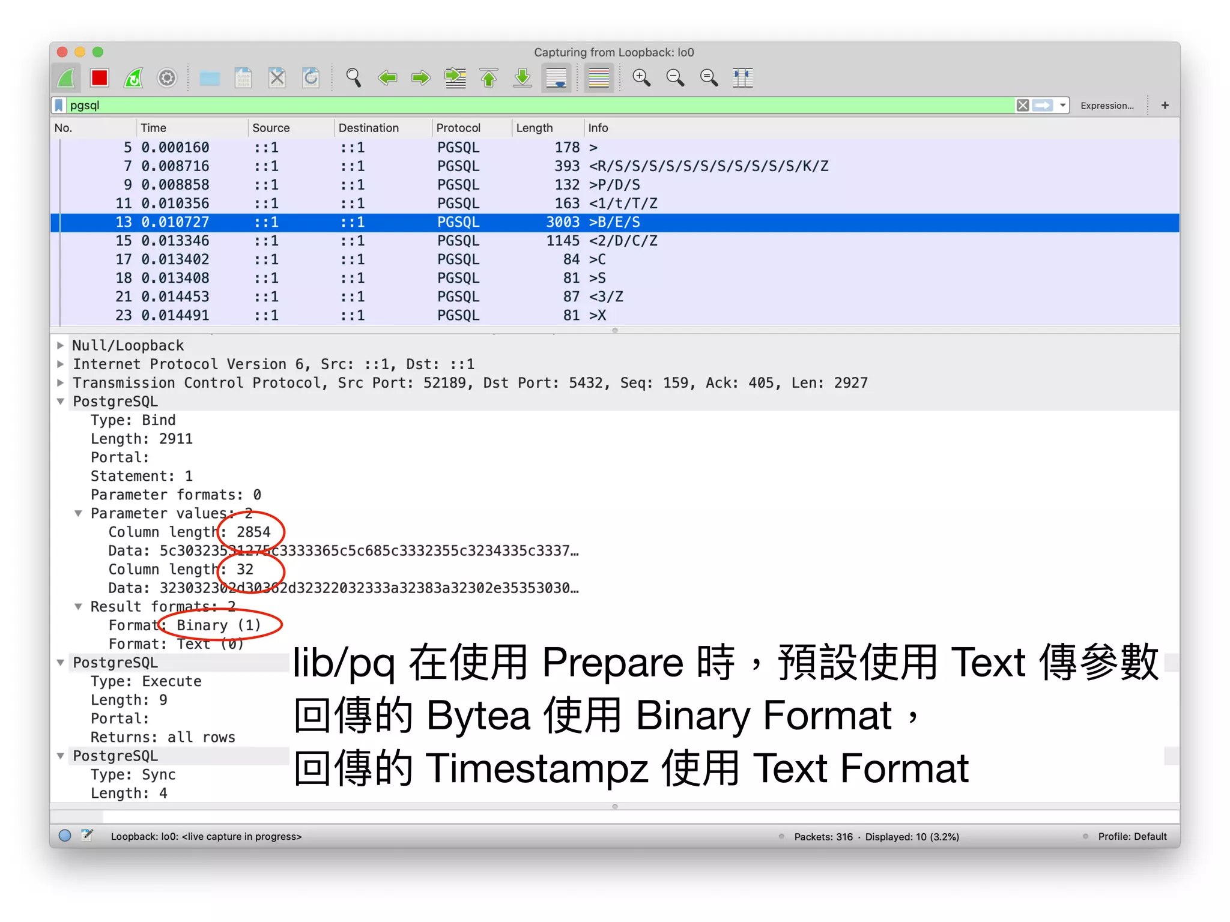This screenshot has height=922, width=1230.
Task: Toggle auto scroll during live capture
Action: (557, 78)
